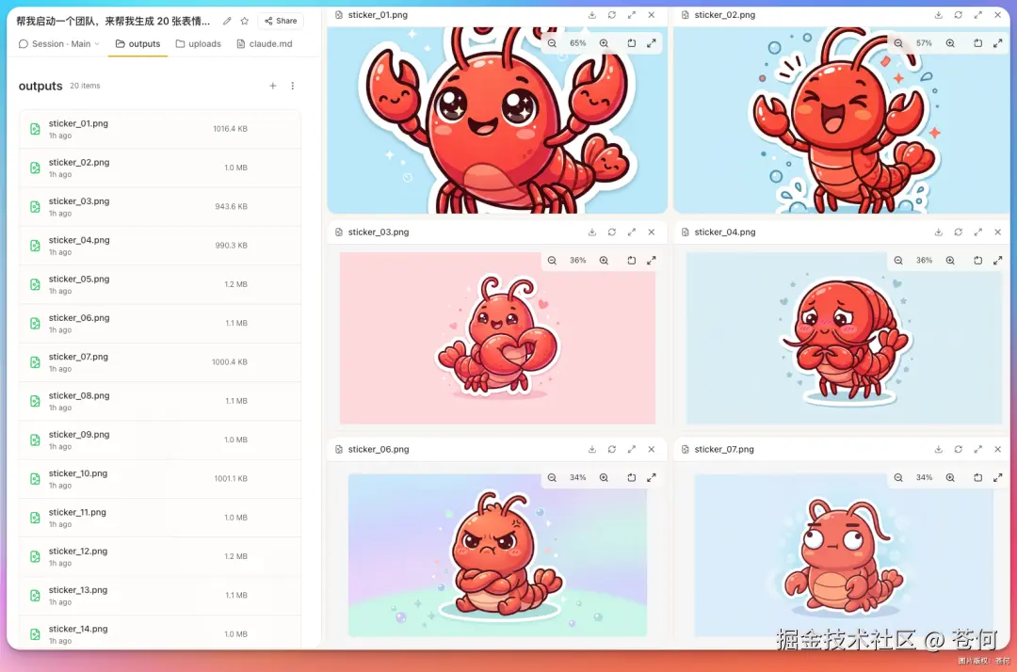Image resolution: width=1017 pixels, height=672 pixels.
Task: Select sticker_06.png in file list
Action: tap(159, 324)
